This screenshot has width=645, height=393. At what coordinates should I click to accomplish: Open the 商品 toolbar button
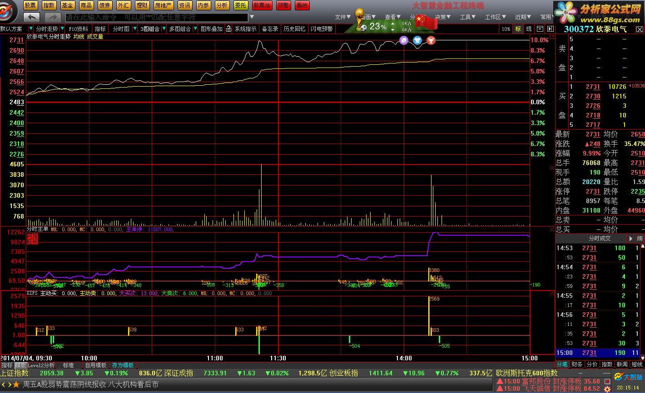[86, 5]
